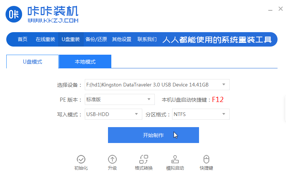The image size is (286, 177).
Task: Open the 格式转换 format conversion icon
Action: (144, 159)
